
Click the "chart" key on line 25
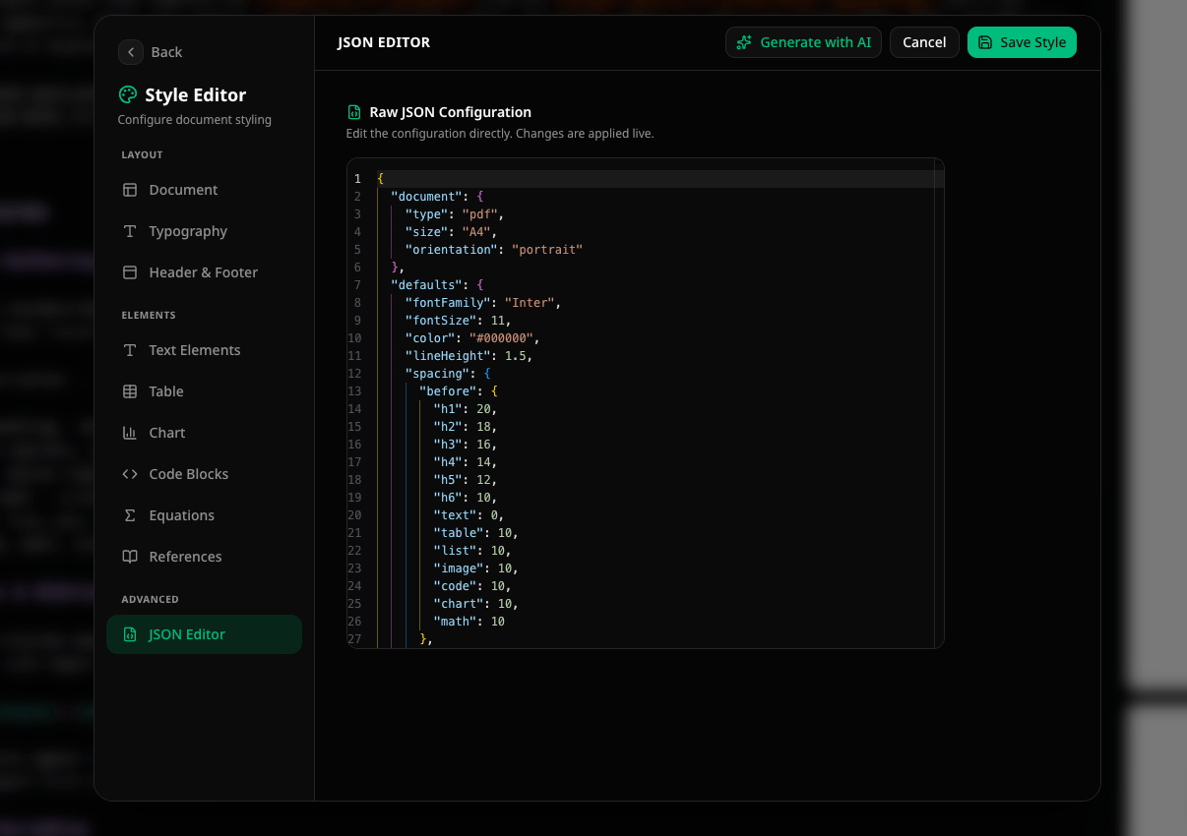[x=459, y=604]
